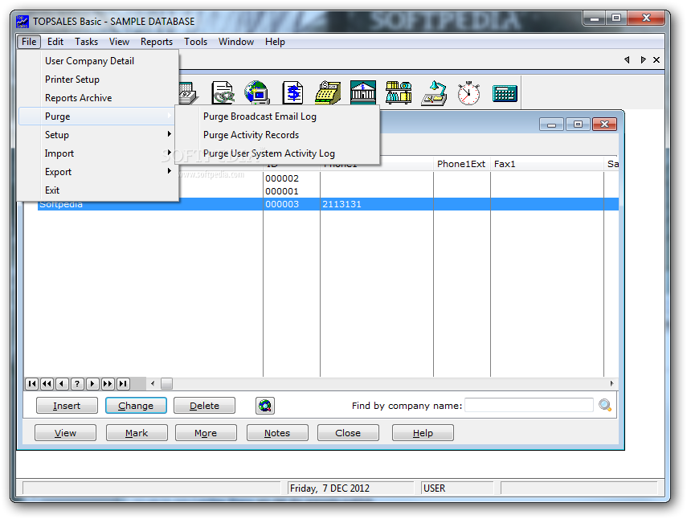Image resolution: width=687 pixels, height=519 pixels.
Task: Open the stopwatch timer icon
Action: [x=468, y=93]
